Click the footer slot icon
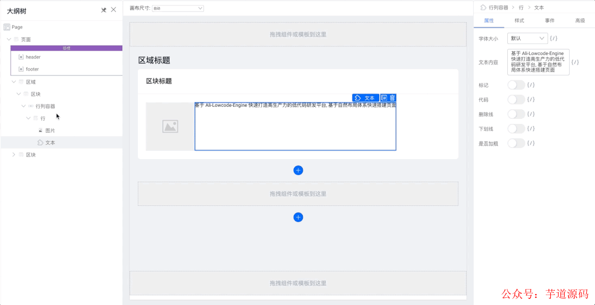This screenshot has width=595, height=305. click(x=22, y=69)
